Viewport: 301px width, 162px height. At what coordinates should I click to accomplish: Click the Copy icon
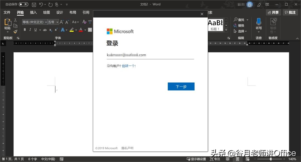15,26
